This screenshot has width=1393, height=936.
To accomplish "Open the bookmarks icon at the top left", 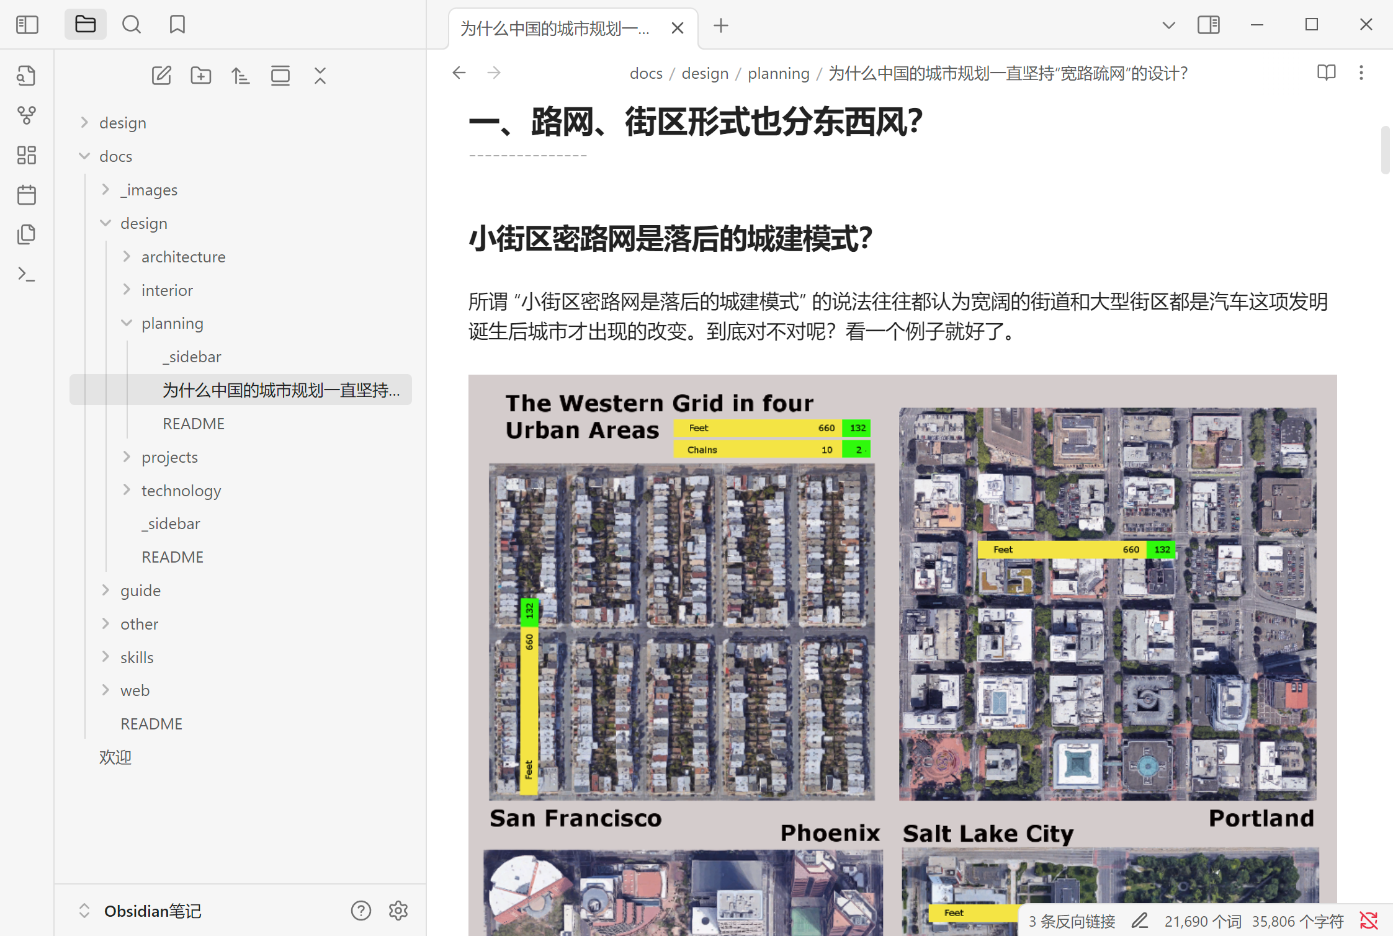I will click(177, 24).
